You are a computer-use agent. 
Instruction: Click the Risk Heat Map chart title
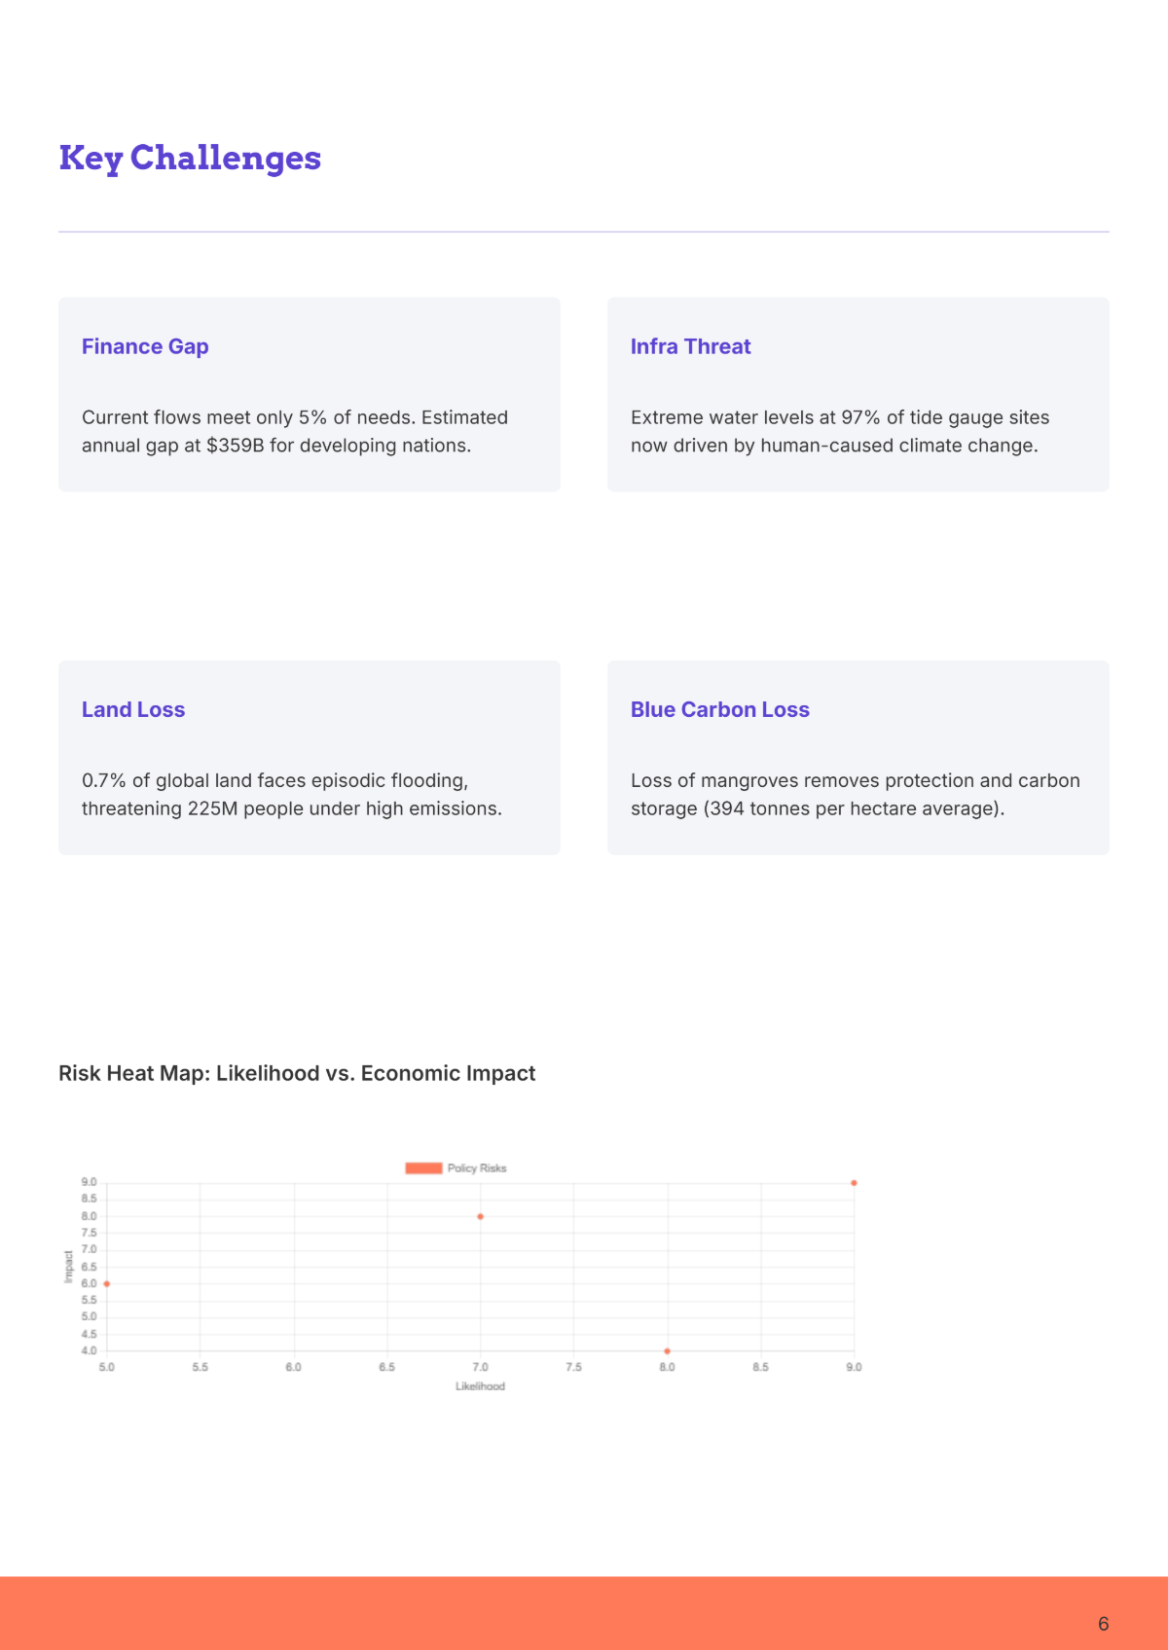pos(297,1073)
